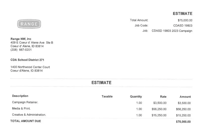Select the Creative & Administration line item
Viewport: 202px width, 129px height.
point(29,115)
